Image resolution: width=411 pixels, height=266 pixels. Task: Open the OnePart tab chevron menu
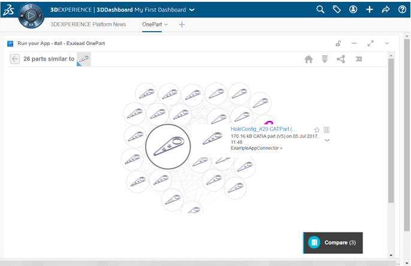tap(166, 25)
